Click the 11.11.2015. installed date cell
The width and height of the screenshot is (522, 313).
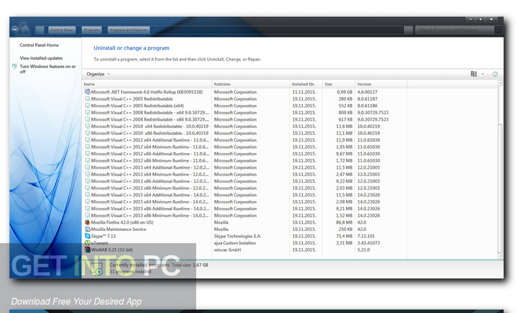[x=304, y=92]
